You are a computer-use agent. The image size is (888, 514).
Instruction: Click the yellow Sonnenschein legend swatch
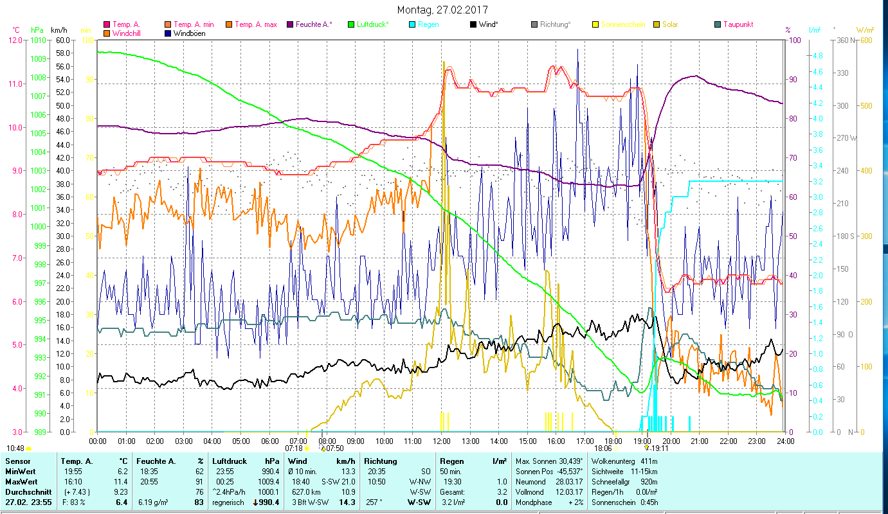[595, 25]
